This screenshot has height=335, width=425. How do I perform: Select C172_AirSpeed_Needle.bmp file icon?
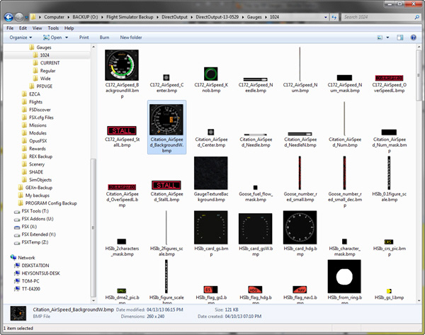(x=255, y=79)
